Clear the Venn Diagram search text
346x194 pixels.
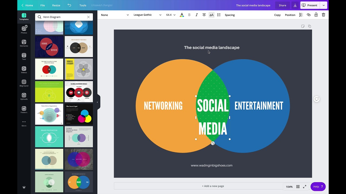pyautogui.click(x=88, y=17)
